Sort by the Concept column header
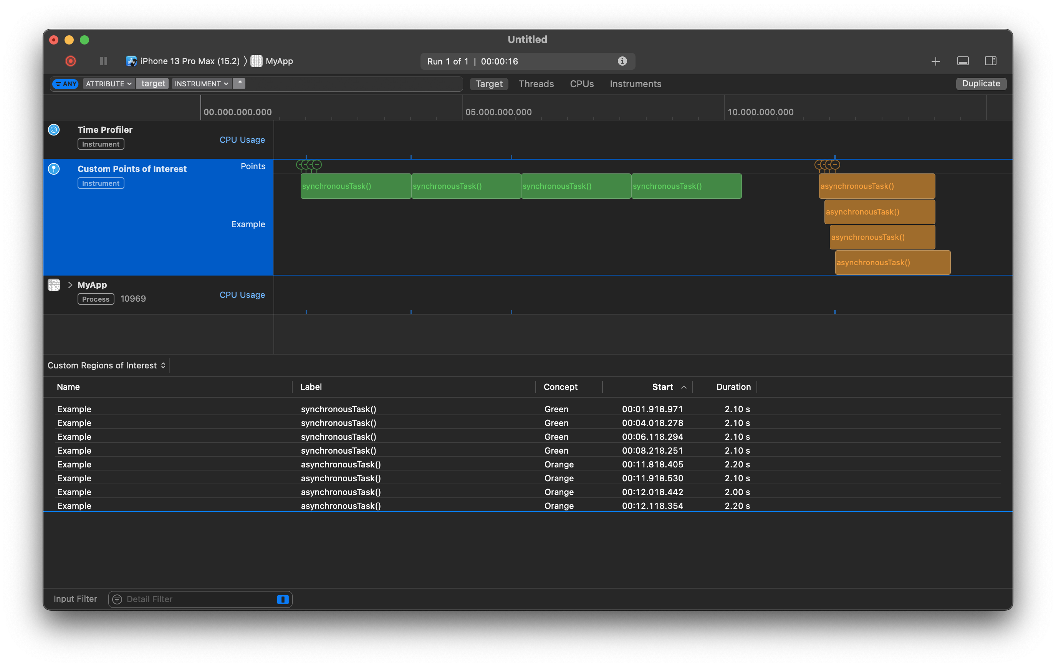 point(560,387)
